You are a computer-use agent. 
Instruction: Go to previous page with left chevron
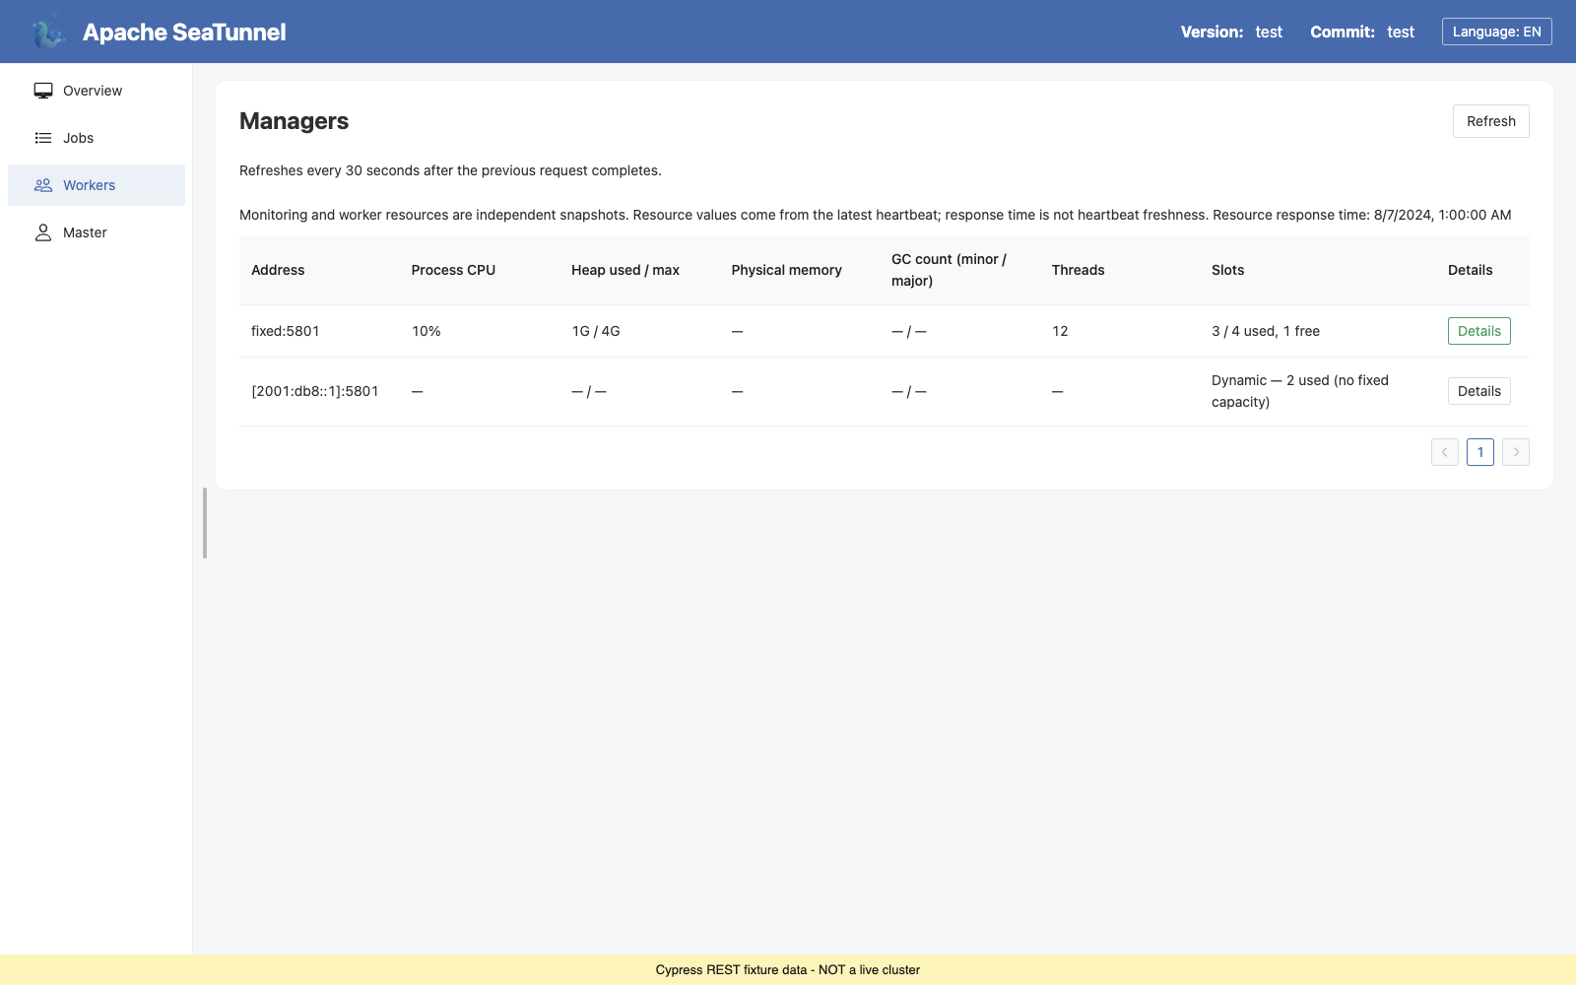point(1445,452)
